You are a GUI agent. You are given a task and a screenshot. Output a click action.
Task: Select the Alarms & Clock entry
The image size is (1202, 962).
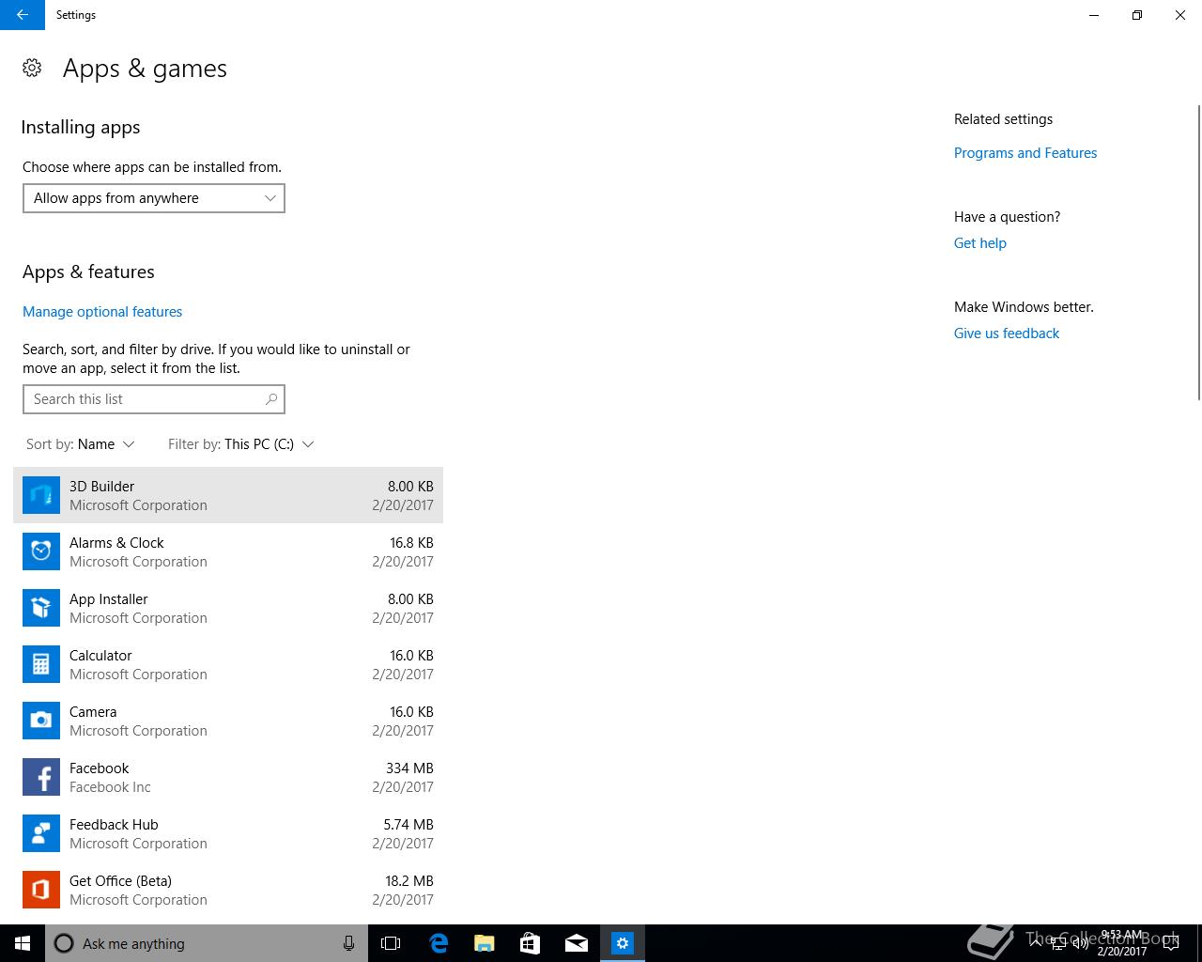point(228,551)
